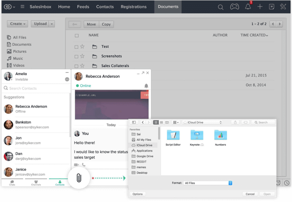Click the magnifier in Search Contacts
The image size is (292, 202).
pos(6,88)
